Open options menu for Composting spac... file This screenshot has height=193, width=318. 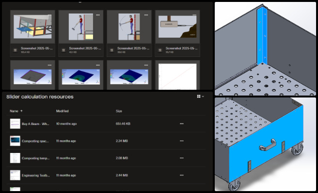[181, 141]
